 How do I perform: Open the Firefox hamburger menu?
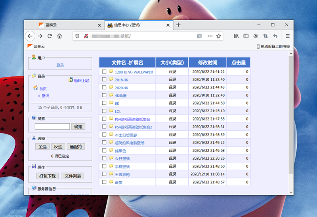pos(288,36)
